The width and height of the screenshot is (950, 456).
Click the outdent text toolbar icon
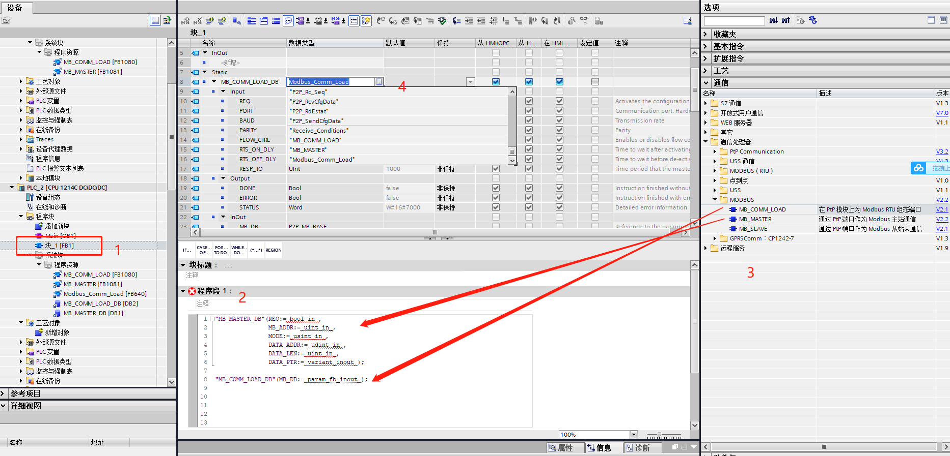pyautogui.click(x=481, y=21)
